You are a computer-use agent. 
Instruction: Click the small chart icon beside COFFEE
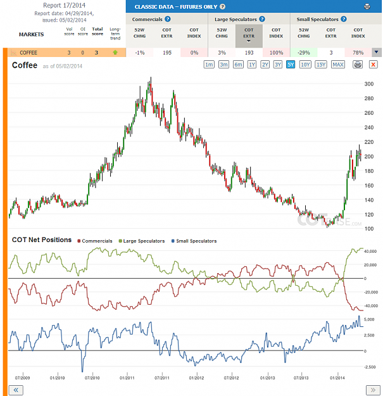(x=13, y=53)
